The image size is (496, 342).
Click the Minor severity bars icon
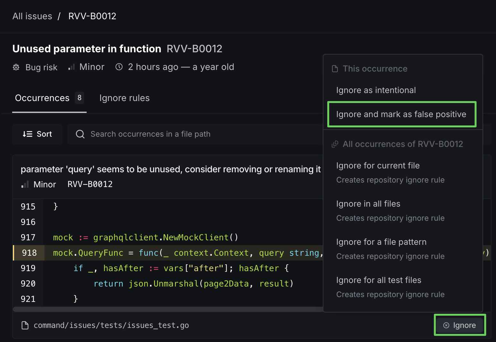72,67
